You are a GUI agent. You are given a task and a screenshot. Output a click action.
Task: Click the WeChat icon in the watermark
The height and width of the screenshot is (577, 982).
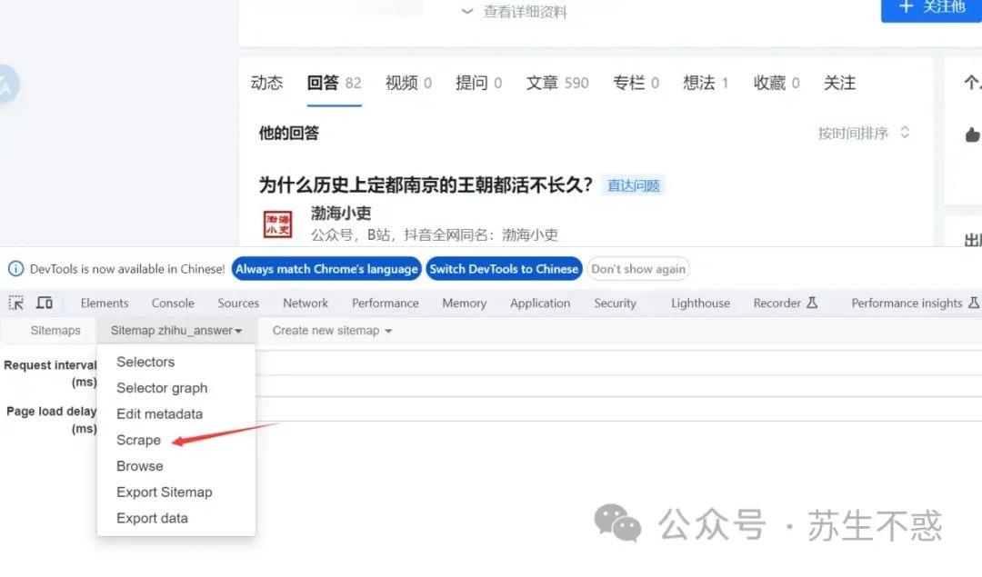coord(617,524)
